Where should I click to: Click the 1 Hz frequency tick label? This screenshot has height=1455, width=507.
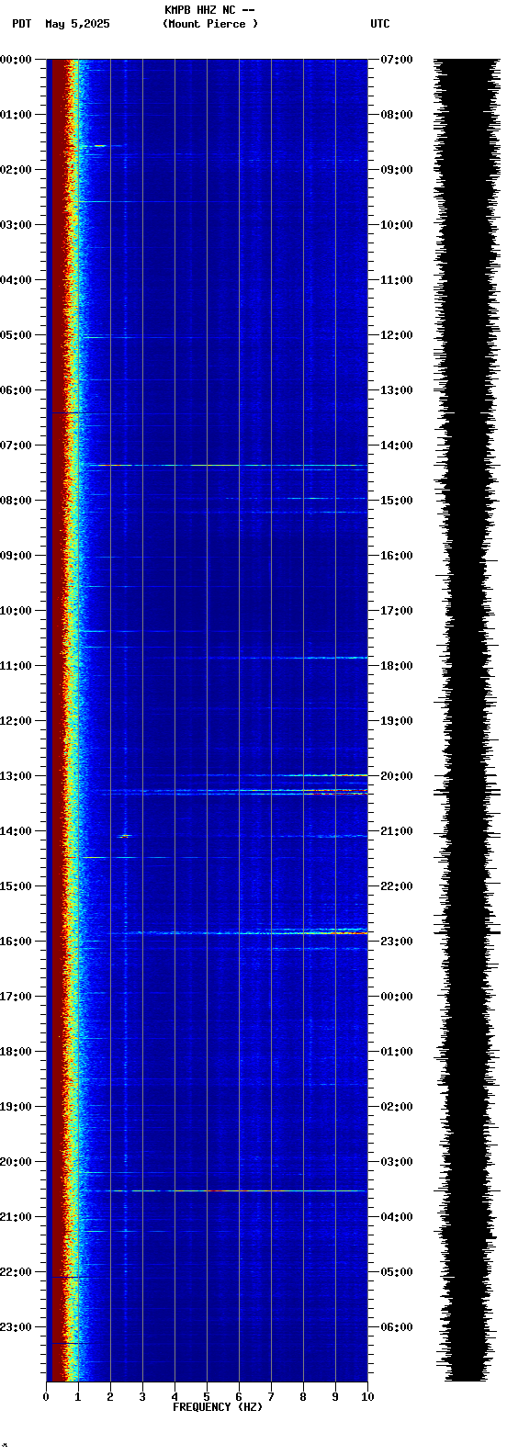pyautogui.click(x=78, y=1397)
